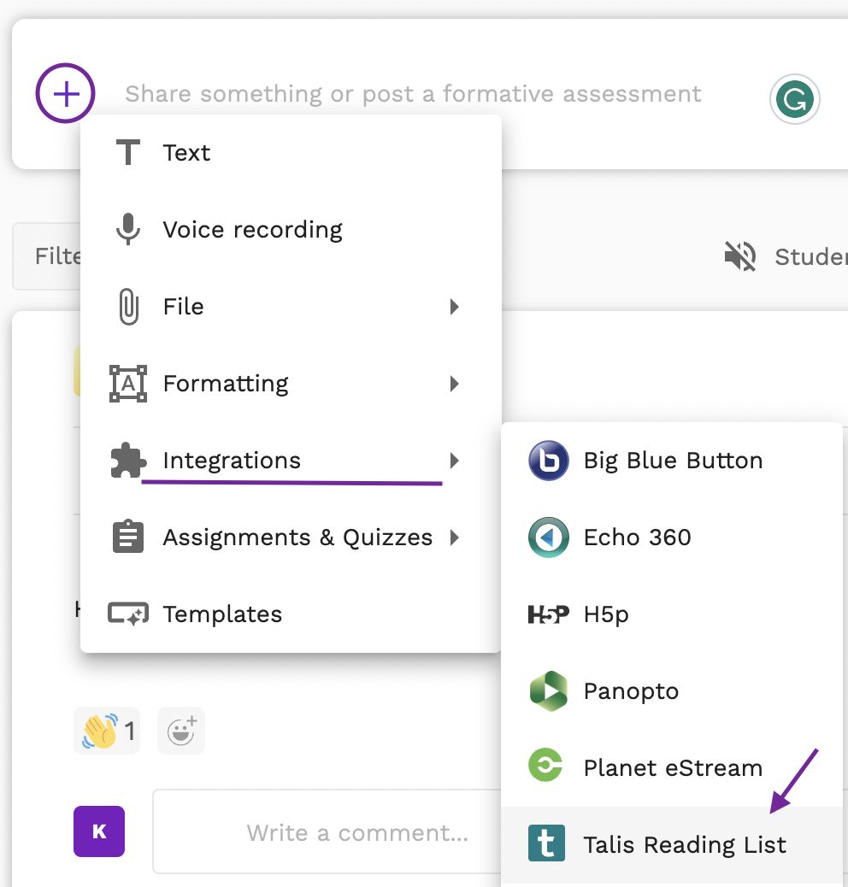Click the Big Blue Button logo icon

[x=548, y=461]
